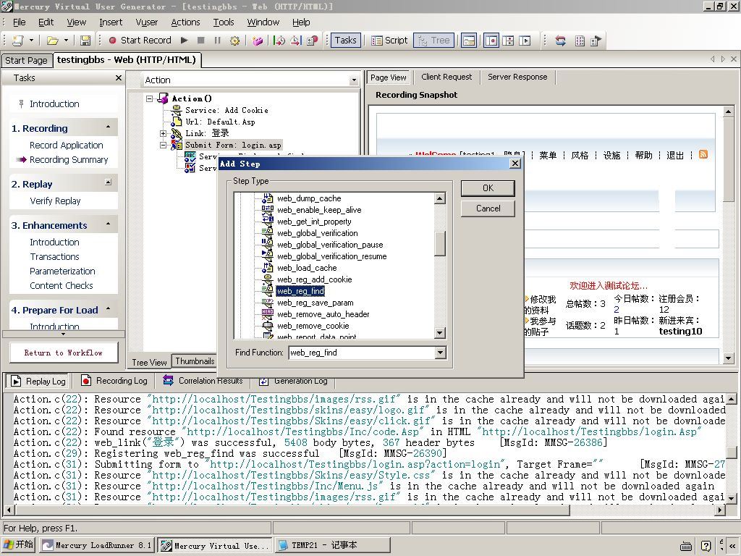
Task: Open the Find Function dropdown arrow
Action: [x=440, y=353]
